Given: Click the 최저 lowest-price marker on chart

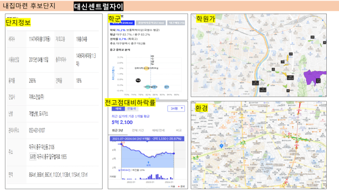Looking at the screenshot, I should pyautogui.click(x=148, y=164).
